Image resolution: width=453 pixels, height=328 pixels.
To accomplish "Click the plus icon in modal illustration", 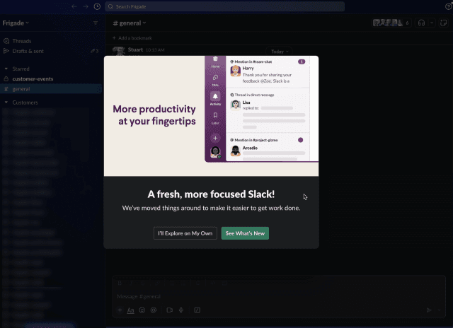I will click(x=215, y=138).
